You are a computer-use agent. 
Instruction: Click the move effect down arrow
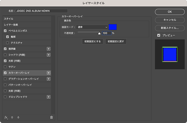point(18,117)
